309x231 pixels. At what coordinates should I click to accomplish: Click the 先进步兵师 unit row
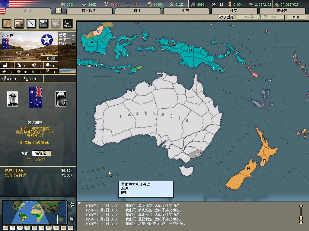click(x=38, y=171)
